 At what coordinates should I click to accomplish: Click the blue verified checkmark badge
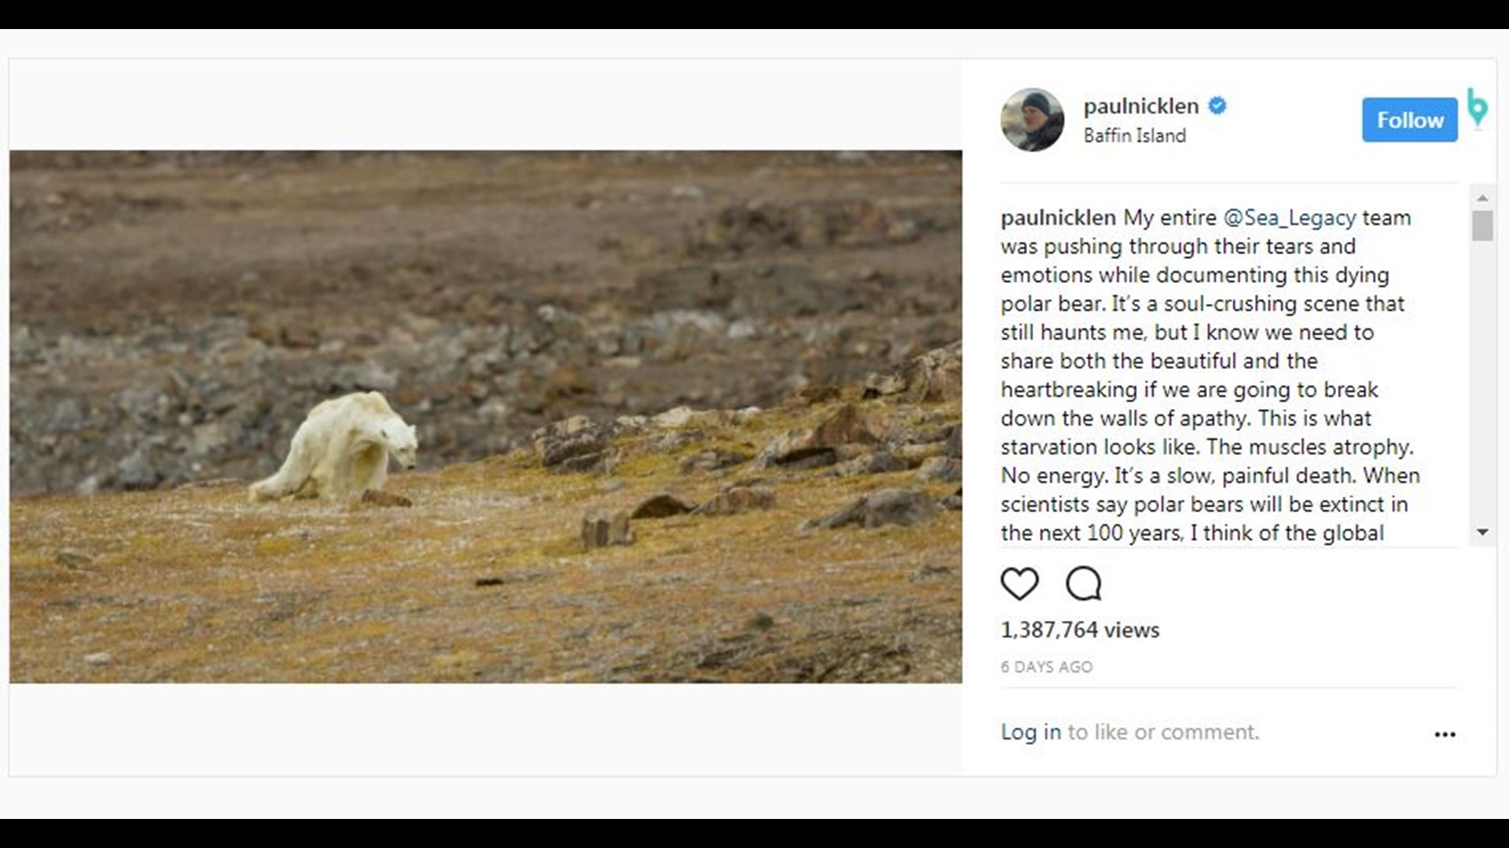(1217, 106)
